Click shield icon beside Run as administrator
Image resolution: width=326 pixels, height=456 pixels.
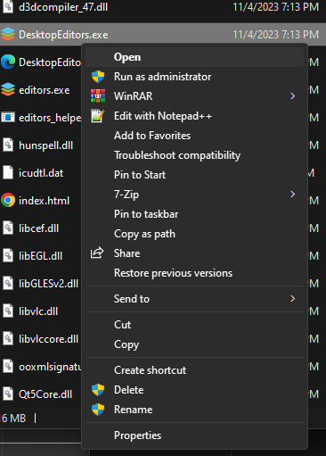(x=98, y=77)
